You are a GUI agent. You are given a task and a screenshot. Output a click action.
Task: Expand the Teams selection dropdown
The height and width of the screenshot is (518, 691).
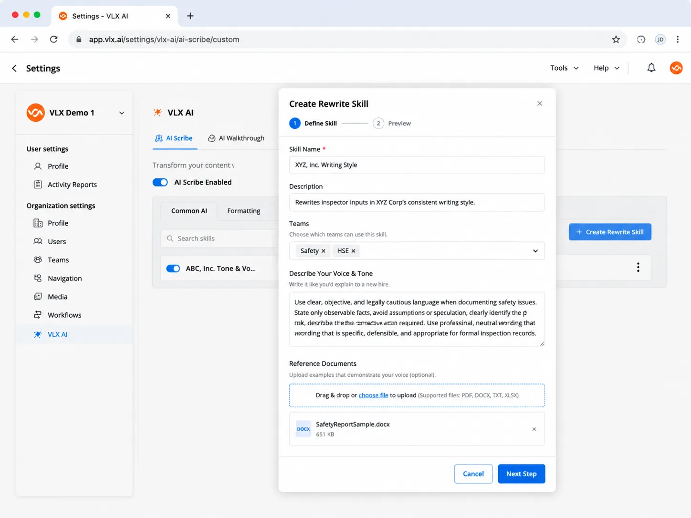535,251
